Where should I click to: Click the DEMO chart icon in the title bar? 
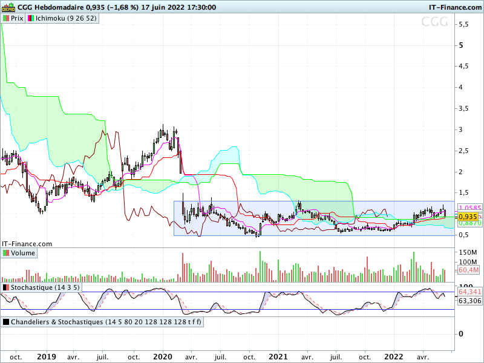pos(8,7)
